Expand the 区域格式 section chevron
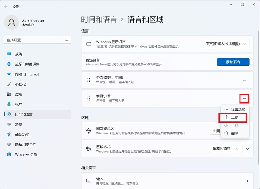The image size is (260, 189). 247,149
